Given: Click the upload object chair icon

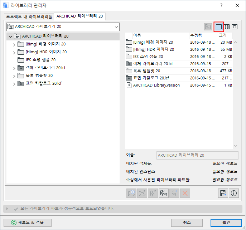Looking at the screenshot, I should [153, 193].
